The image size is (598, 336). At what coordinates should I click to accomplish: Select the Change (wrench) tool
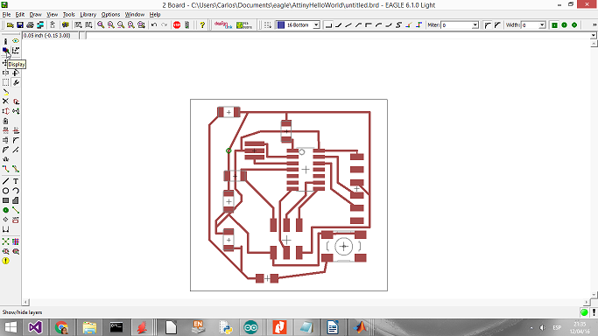[16, 82]
